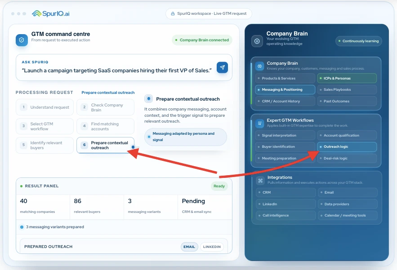Click the GTM command centre shield icon
This screenshot has width=397, height=270.
coord(22,40)
